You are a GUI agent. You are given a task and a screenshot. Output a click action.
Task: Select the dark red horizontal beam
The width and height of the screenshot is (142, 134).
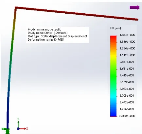click(x=77, y=13)
